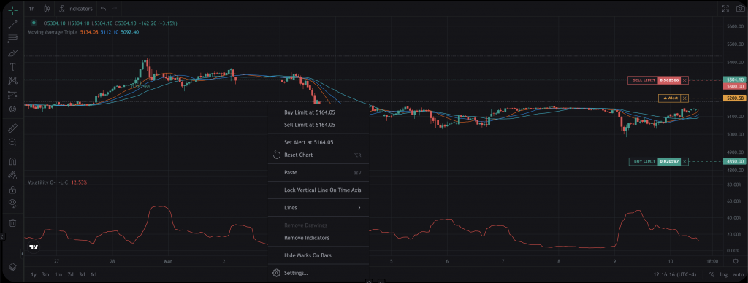Toggle auto scale mode
This screenshot has height=283, width=748.
(x=738, y=274)
